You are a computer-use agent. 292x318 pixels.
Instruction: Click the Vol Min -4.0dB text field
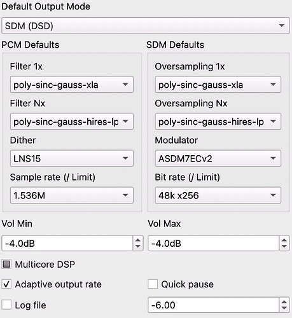pyautogui.click(x=67, y=243)
